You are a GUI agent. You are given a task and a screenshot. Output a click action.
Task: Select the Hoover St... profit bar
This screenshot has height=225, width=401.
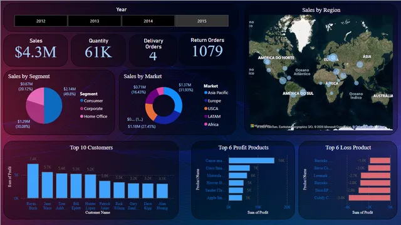point(236,183)
